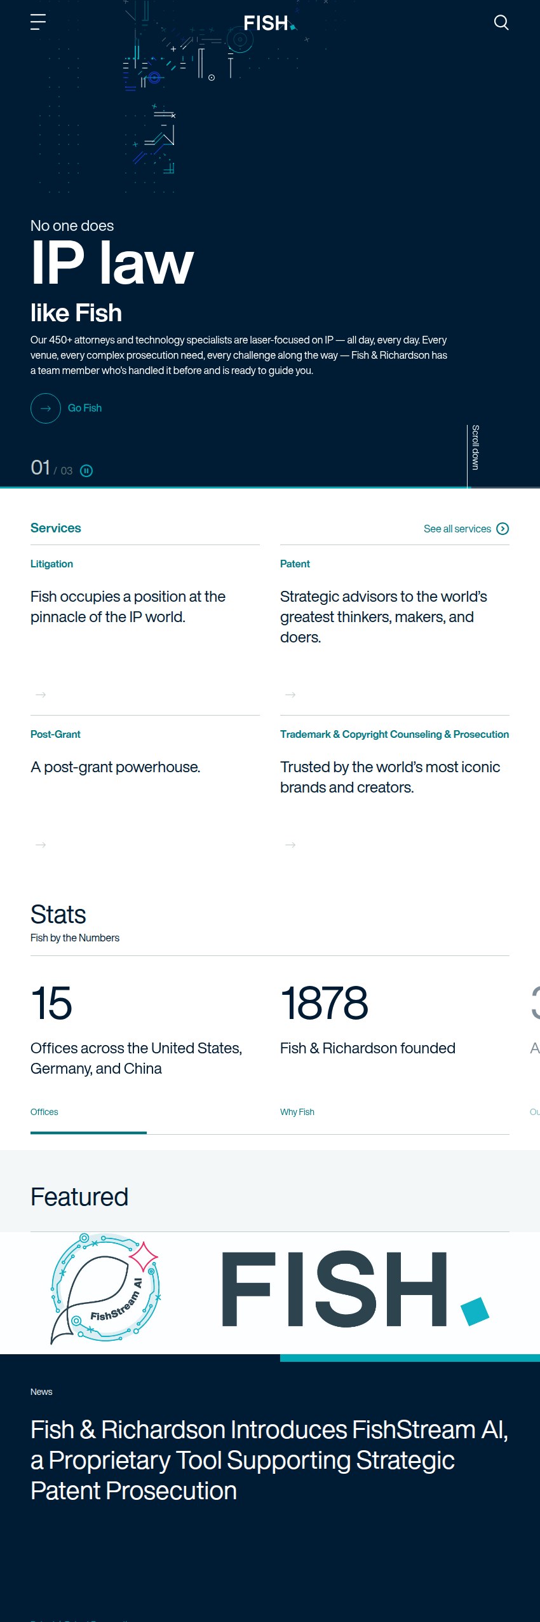Open the Post-Grant service link
540x1622 pixels.
pyautogui.click(x=55, y=734)
